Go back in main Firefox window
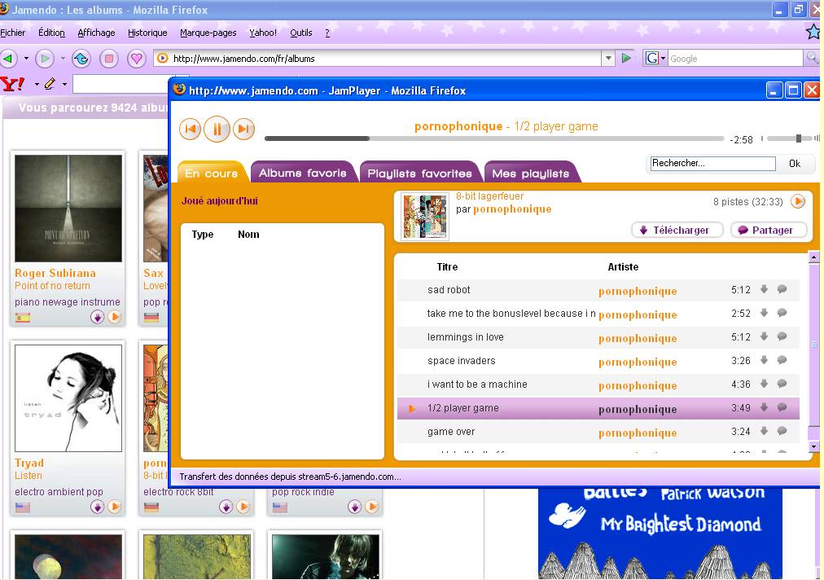 click(8, 59)
